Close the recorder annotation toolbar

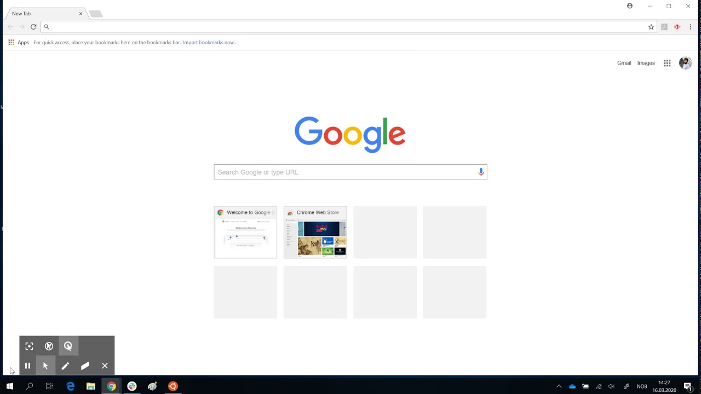point(105,366)
